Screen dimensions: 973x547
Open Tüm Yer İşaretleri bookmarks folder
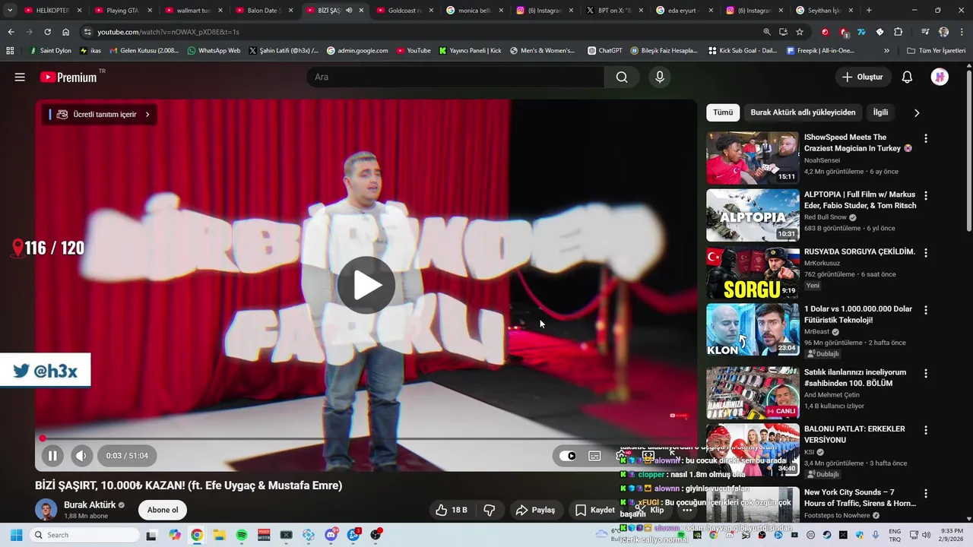(x=937, y=51)
